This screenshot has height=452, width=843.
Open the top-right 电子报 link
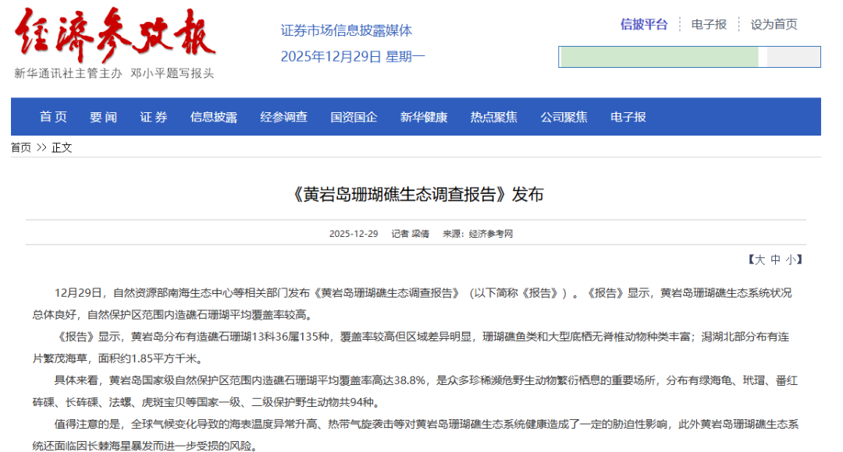pyautogui.click(x=709, y=24)
